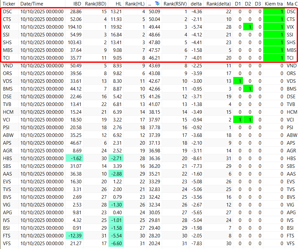Click the Kiem tra column header
Viewport: 298px width, 249px height.
click(274, 4)
